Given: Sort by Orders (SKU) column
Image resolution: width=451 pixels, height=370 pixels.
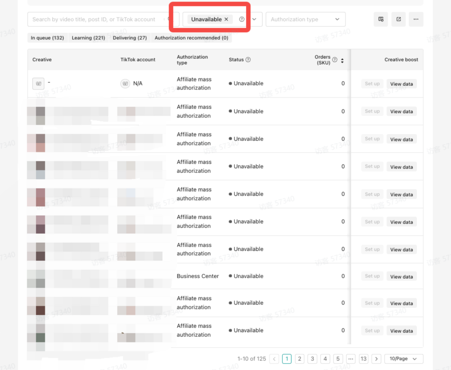Looking at the screenshot, I should click(342, 61).
